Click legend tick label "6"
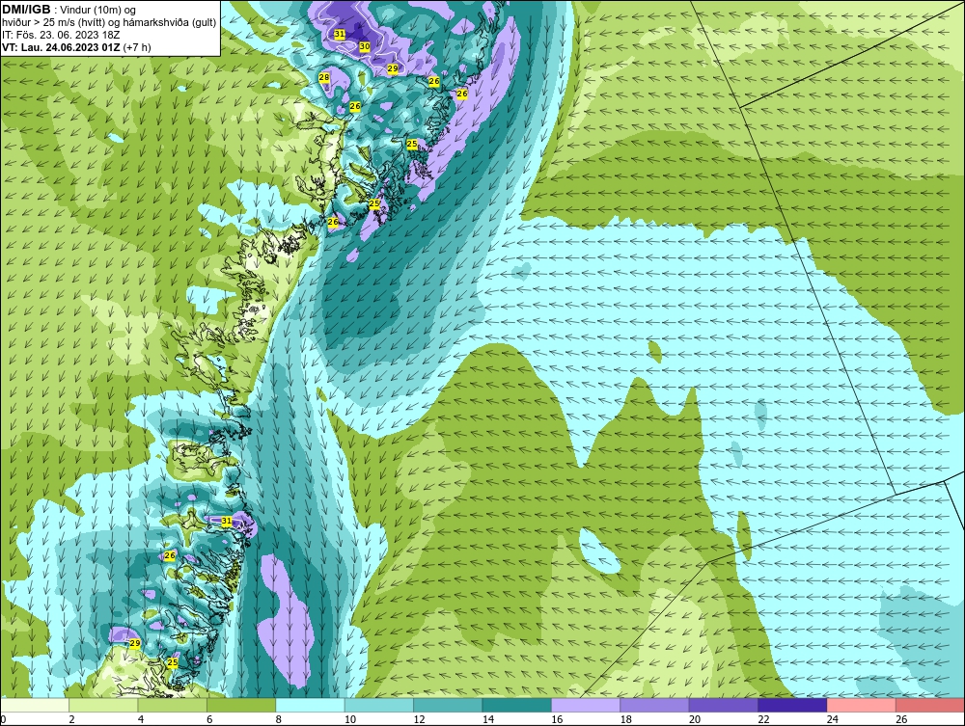This screenshot has height=726, width=965. [x=209, y=719]
